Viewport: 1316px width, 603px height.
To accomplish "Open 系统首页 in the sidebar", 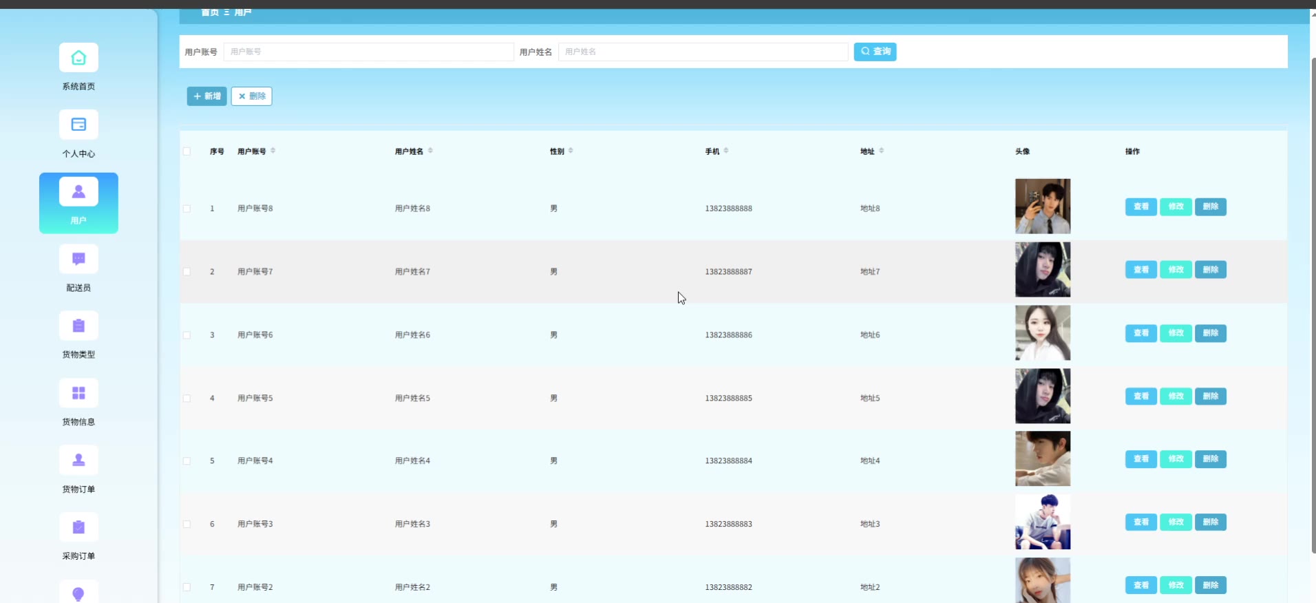I will pos(78,67).
